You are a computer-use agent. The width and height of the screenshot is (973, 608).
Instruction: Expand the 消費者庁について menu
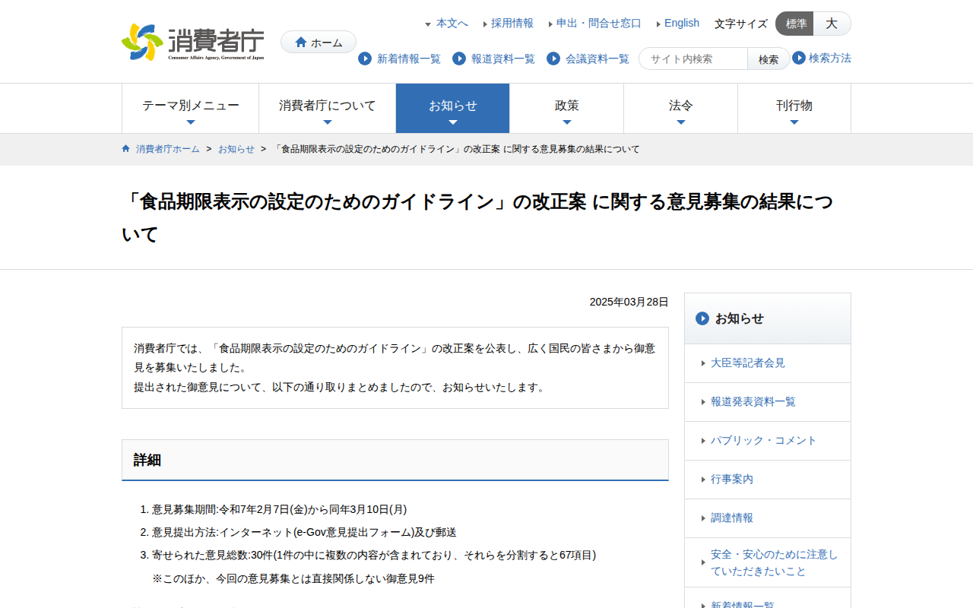click(x=327, y=109)
